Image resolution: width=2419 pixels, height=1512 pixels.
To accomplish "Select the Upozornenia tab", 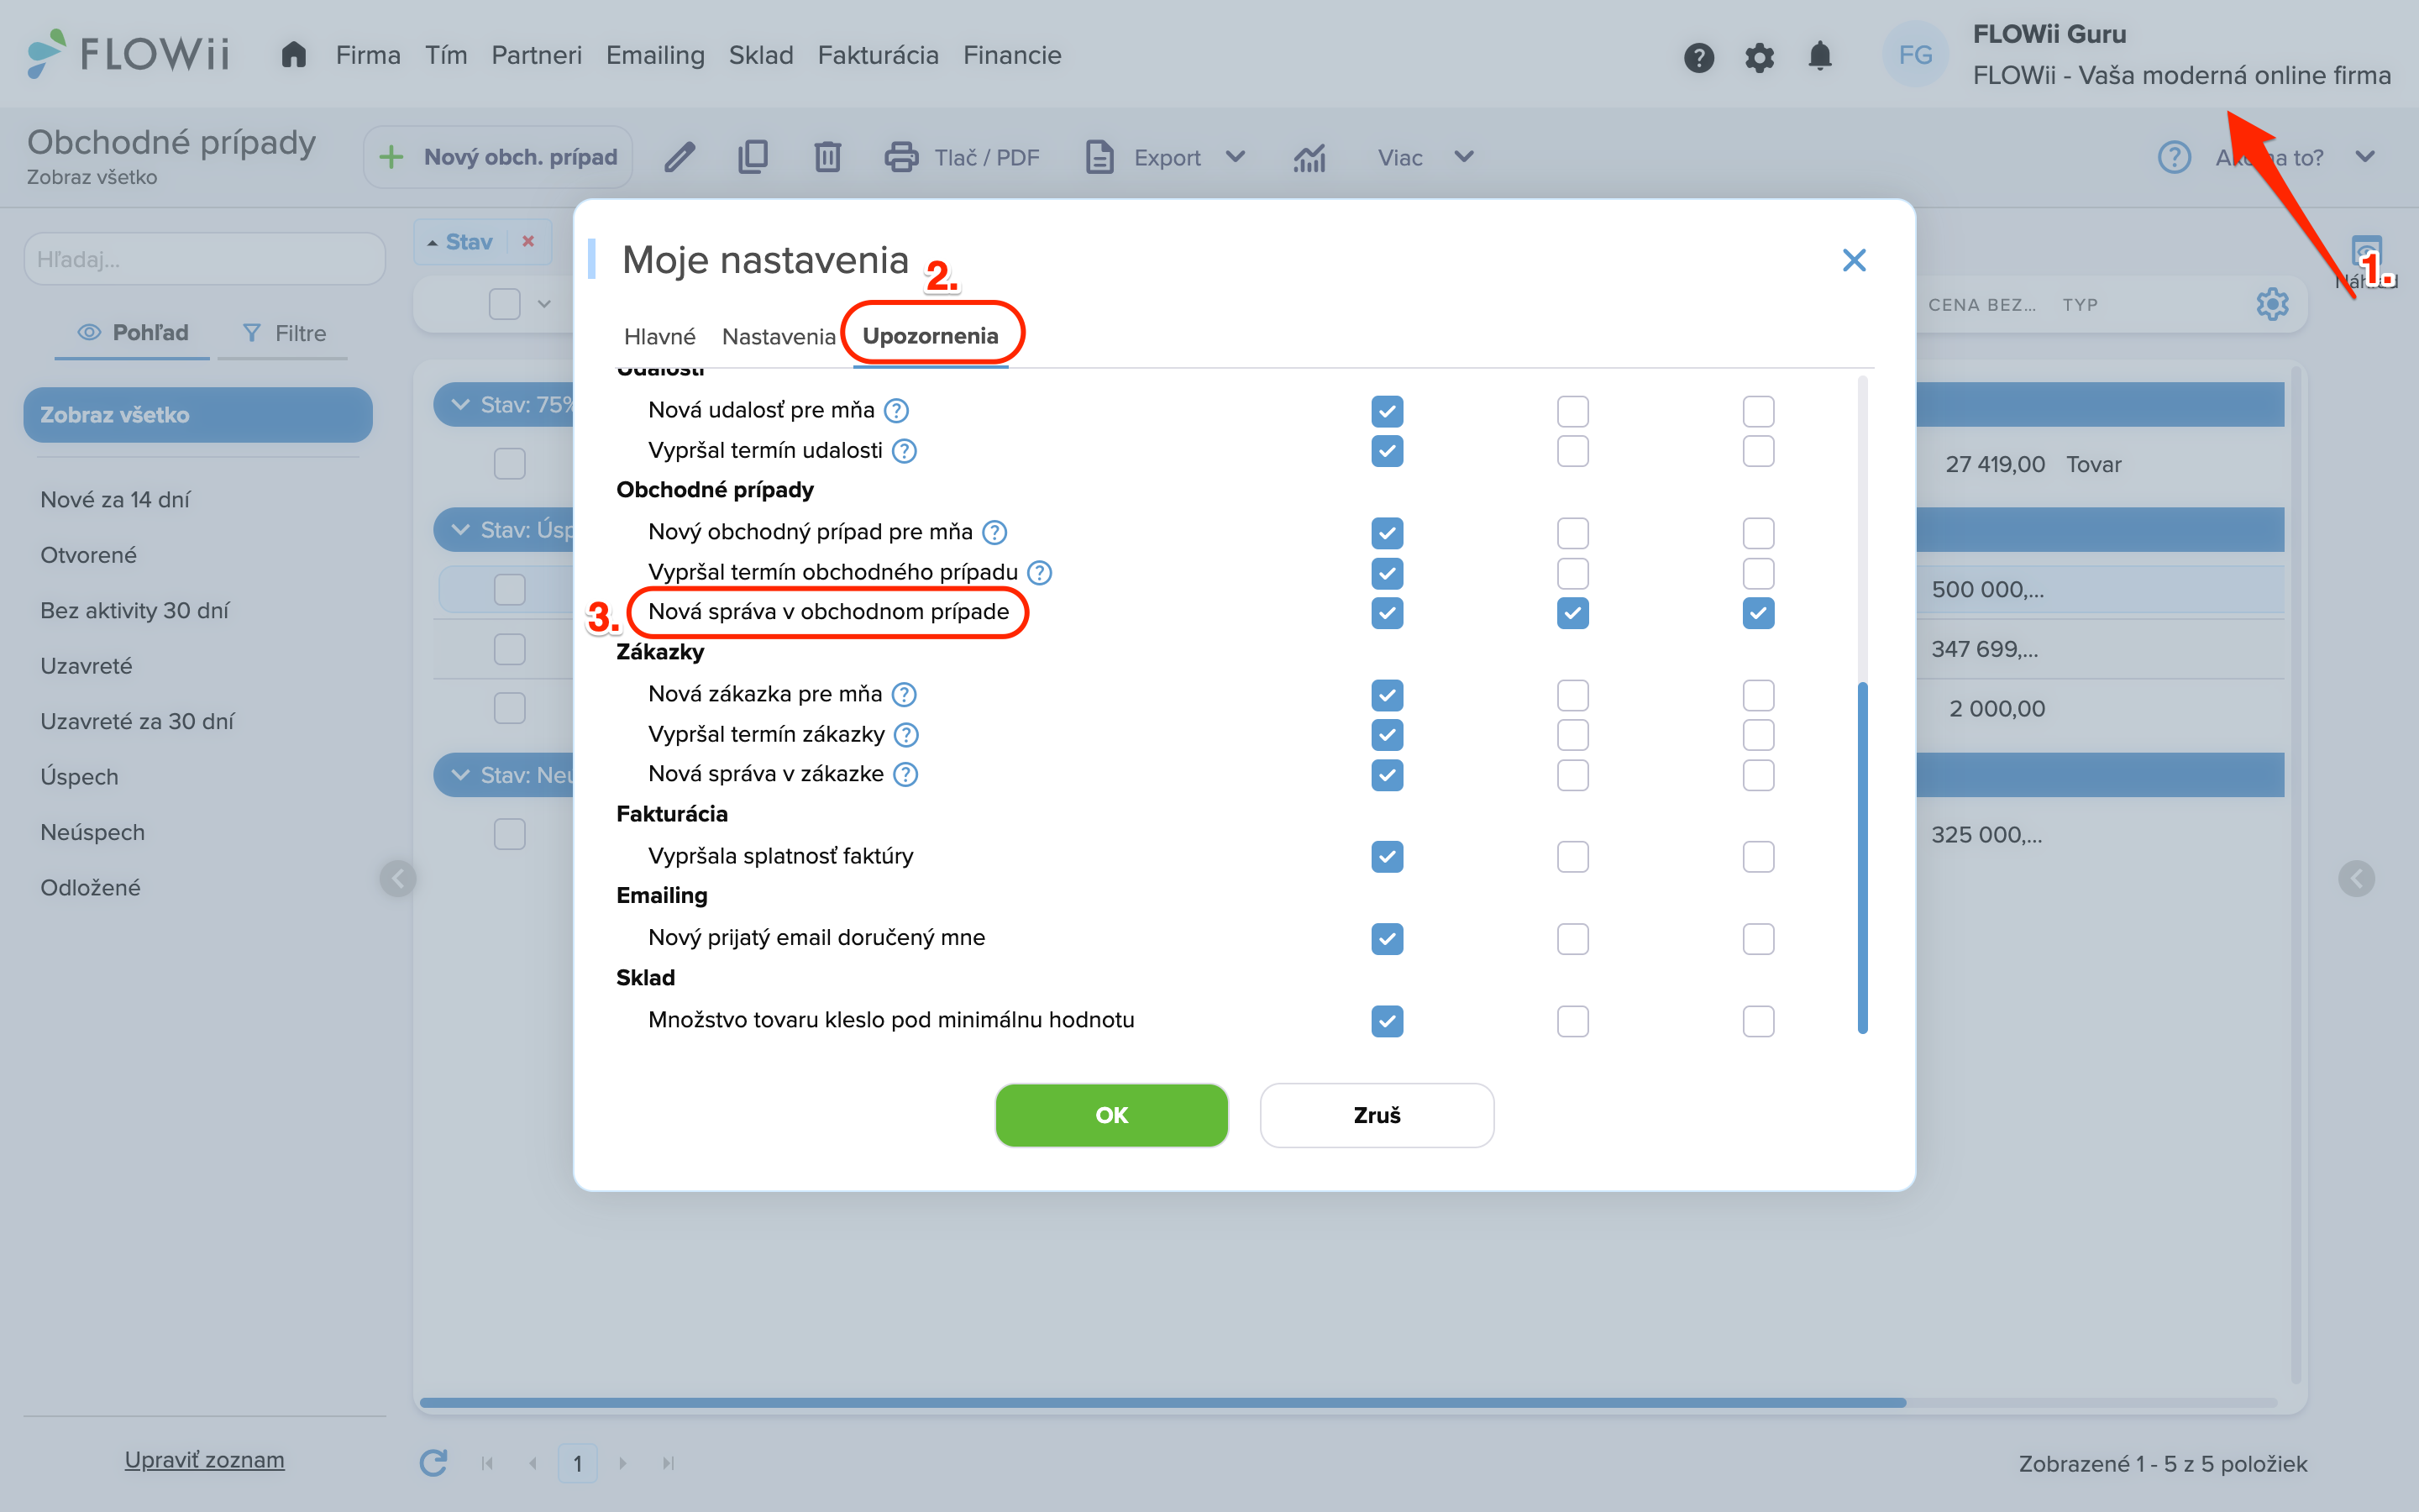I will [x=930, y=336].
